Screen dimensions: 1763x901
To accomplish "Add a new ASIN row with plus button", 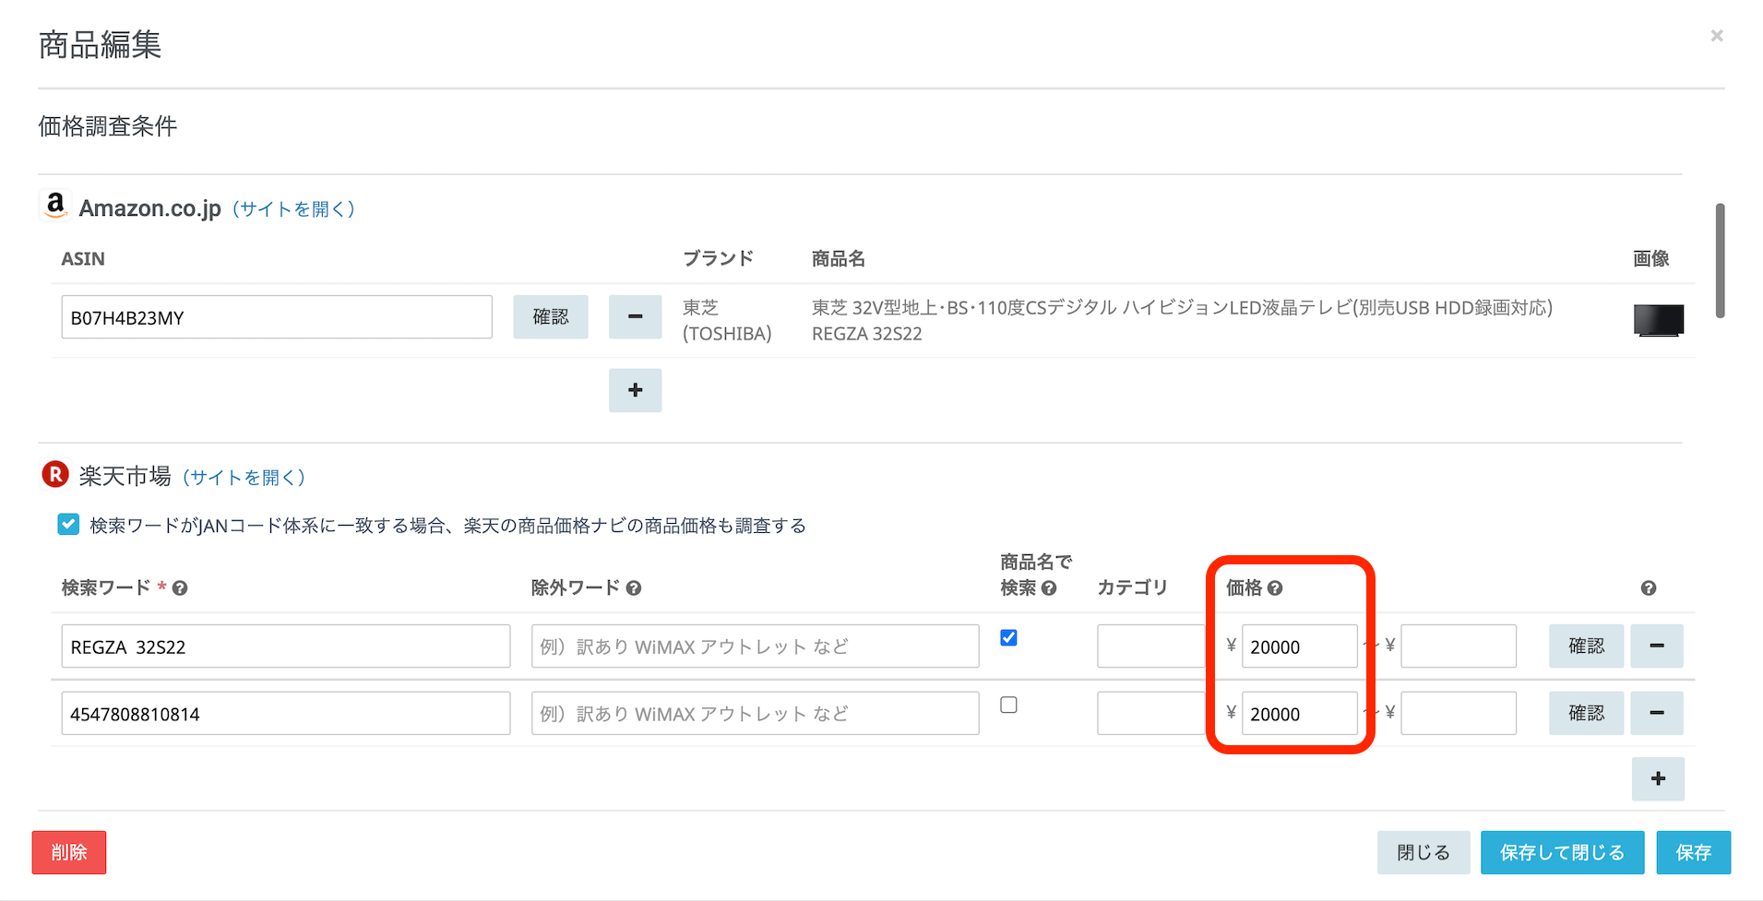I will coord(635,390).
